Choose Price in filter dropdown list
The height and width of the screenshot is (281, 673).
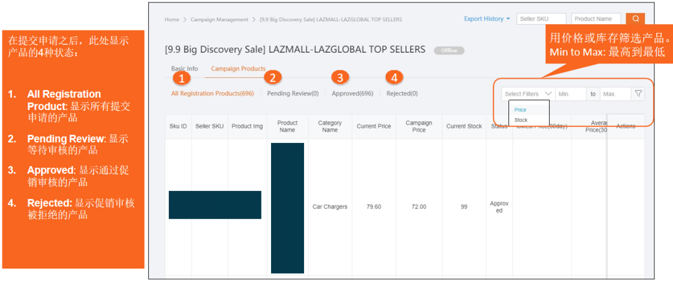[520, 110]
